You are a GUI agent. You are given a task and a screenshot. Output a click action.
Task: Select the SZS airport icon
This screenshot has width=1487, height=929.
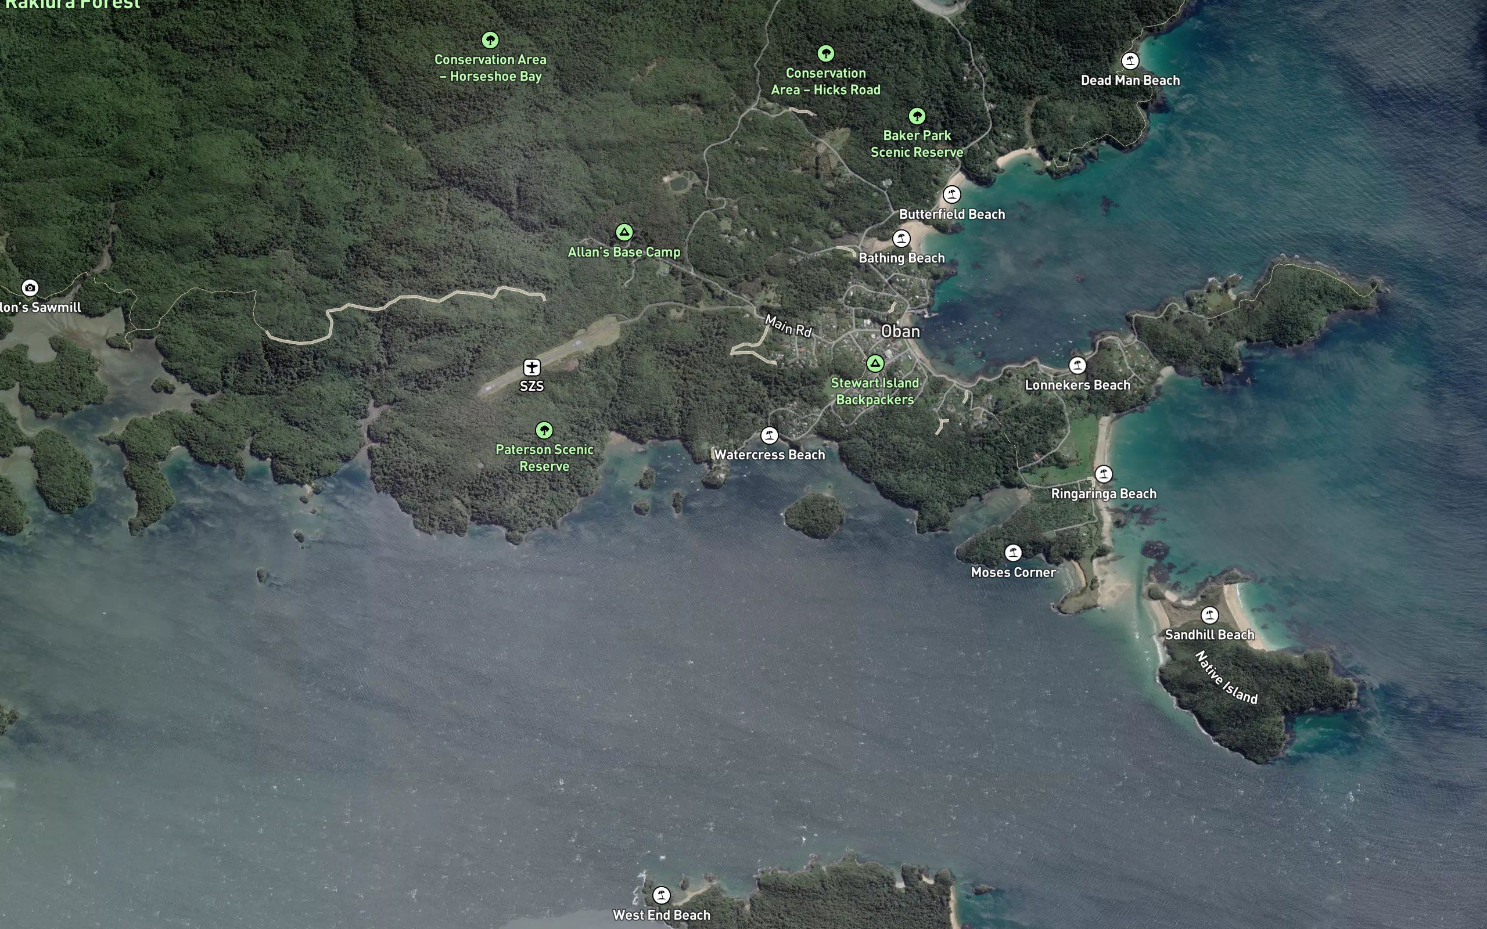531,368
